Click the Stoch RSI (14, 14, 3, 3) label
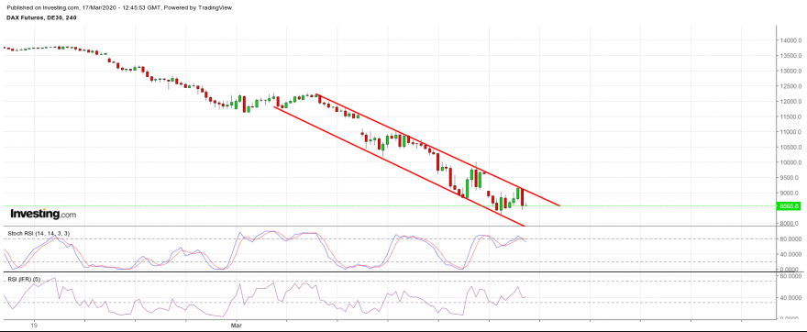 coord(39,233)
